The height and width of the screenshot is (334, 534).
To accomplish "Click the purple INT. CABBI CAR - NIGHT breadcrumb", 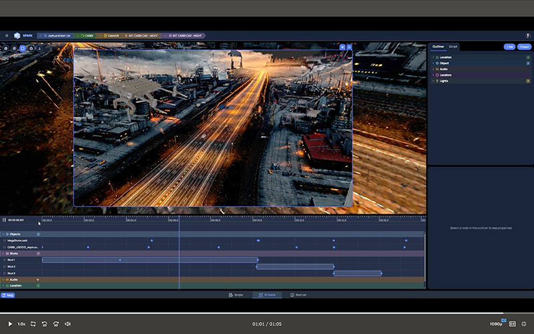I will tap(185, 35).
